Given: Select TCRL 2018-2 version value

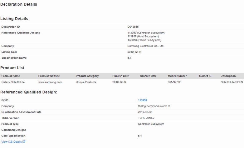Looking at the screenshot, I should click(x=146, y=118).
